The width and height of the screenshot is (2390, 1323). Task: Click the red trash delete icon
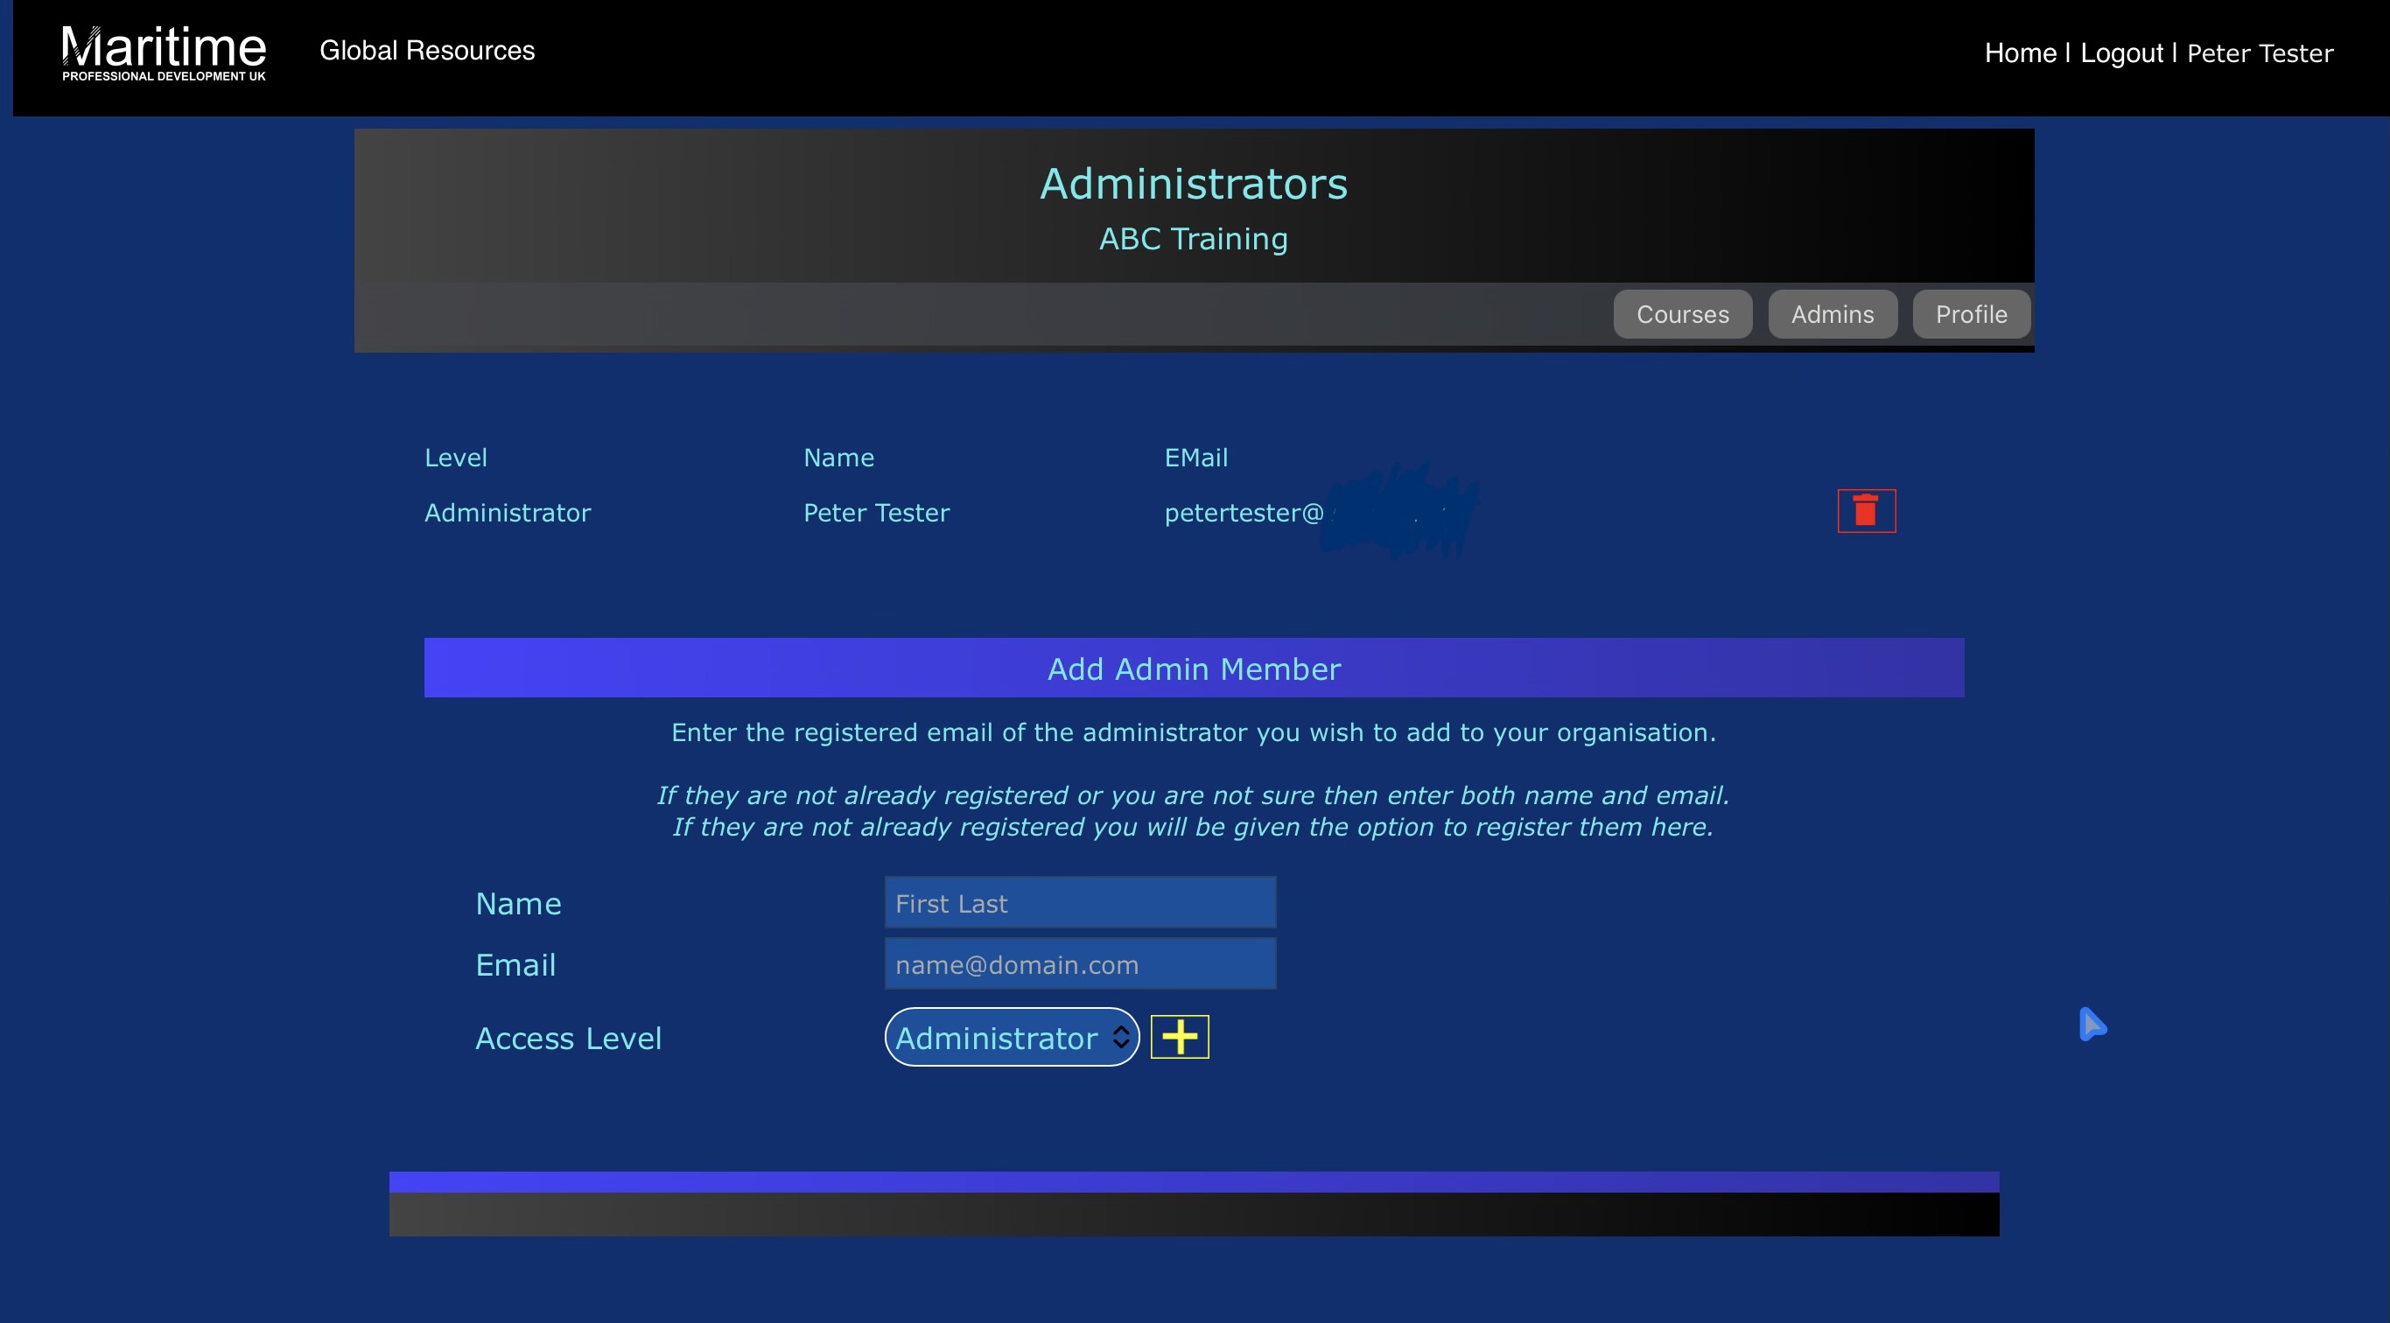coord(1866,511)
